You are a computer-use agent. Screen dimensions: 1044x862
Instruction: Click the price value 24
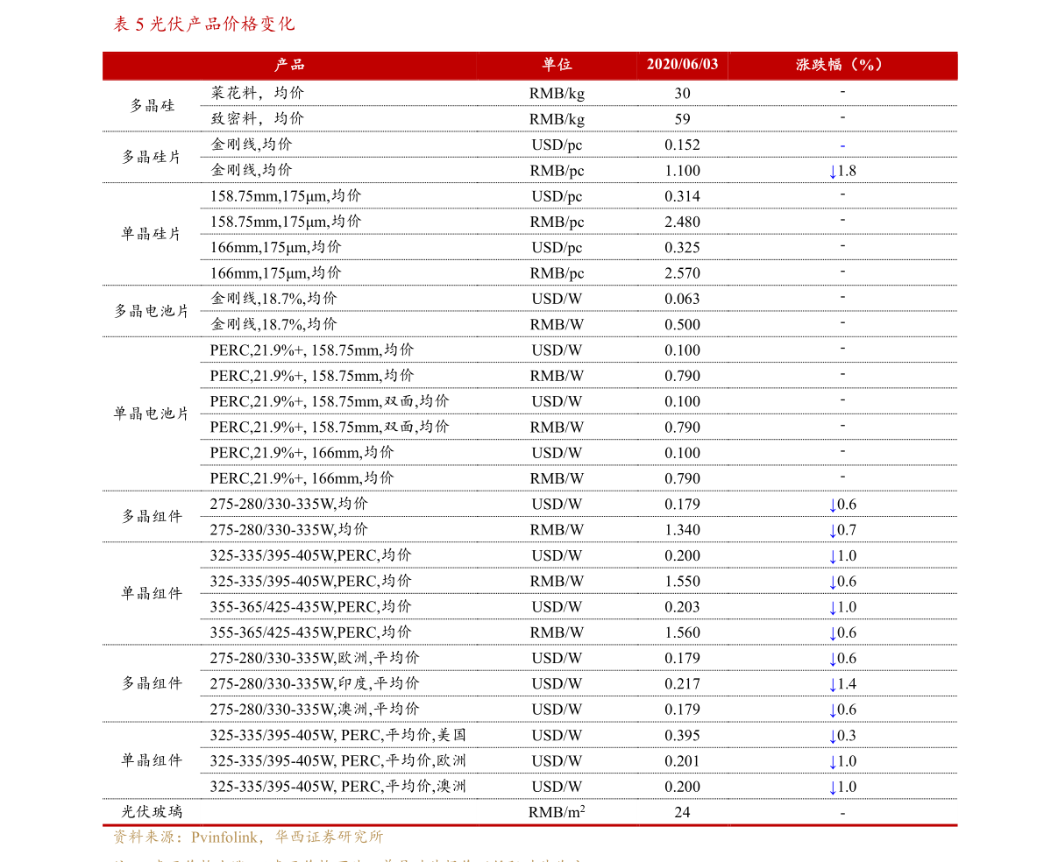(682, 812)
